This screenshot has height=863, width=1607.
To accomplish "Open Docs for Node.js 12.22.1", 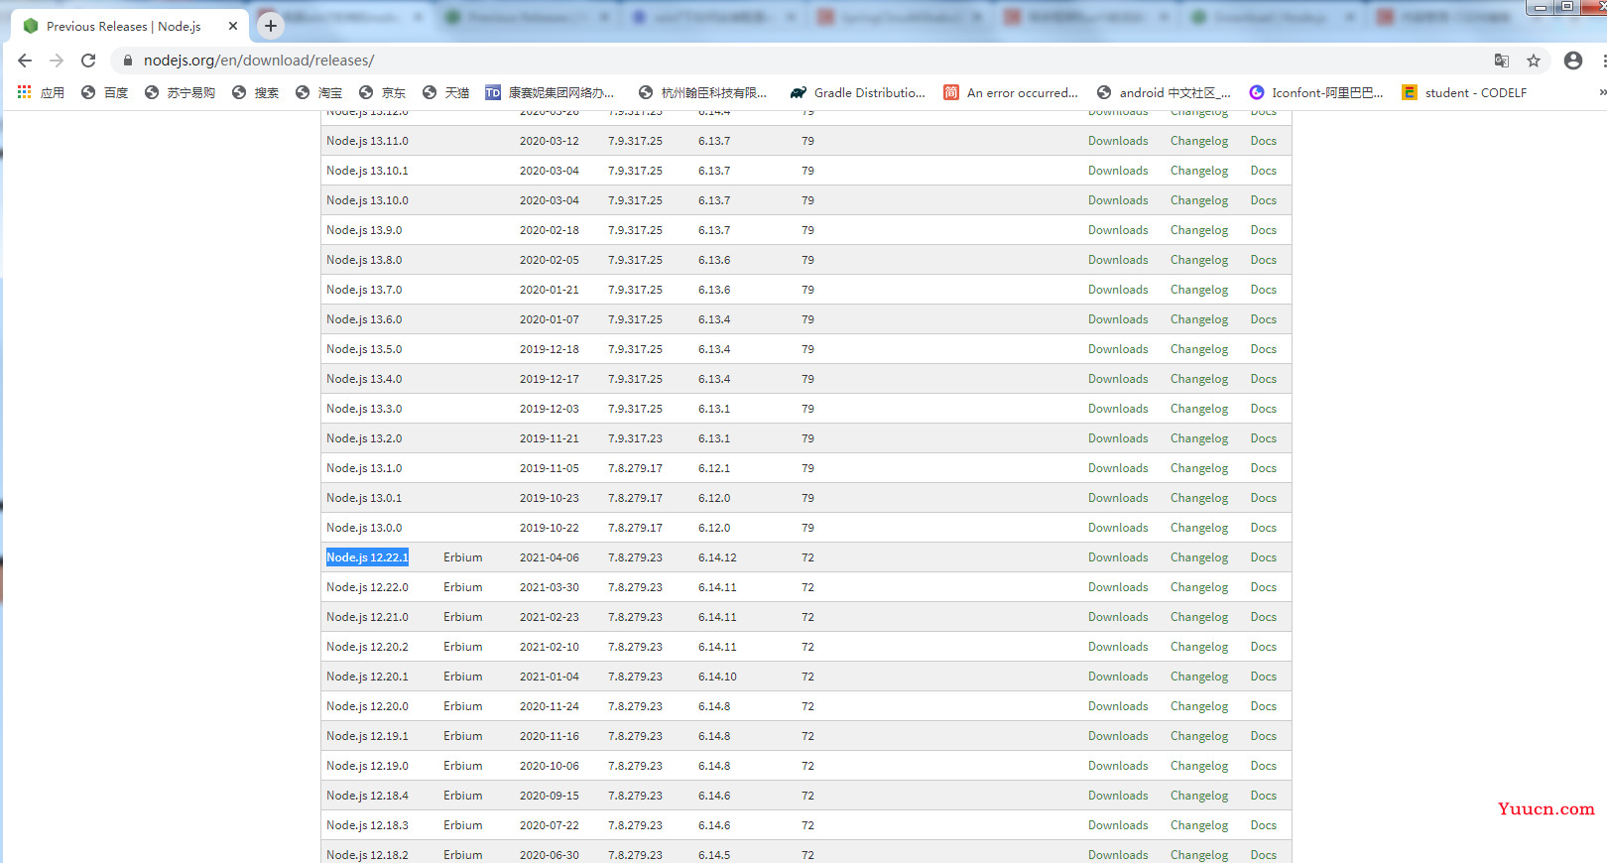I will point(1264,557).
